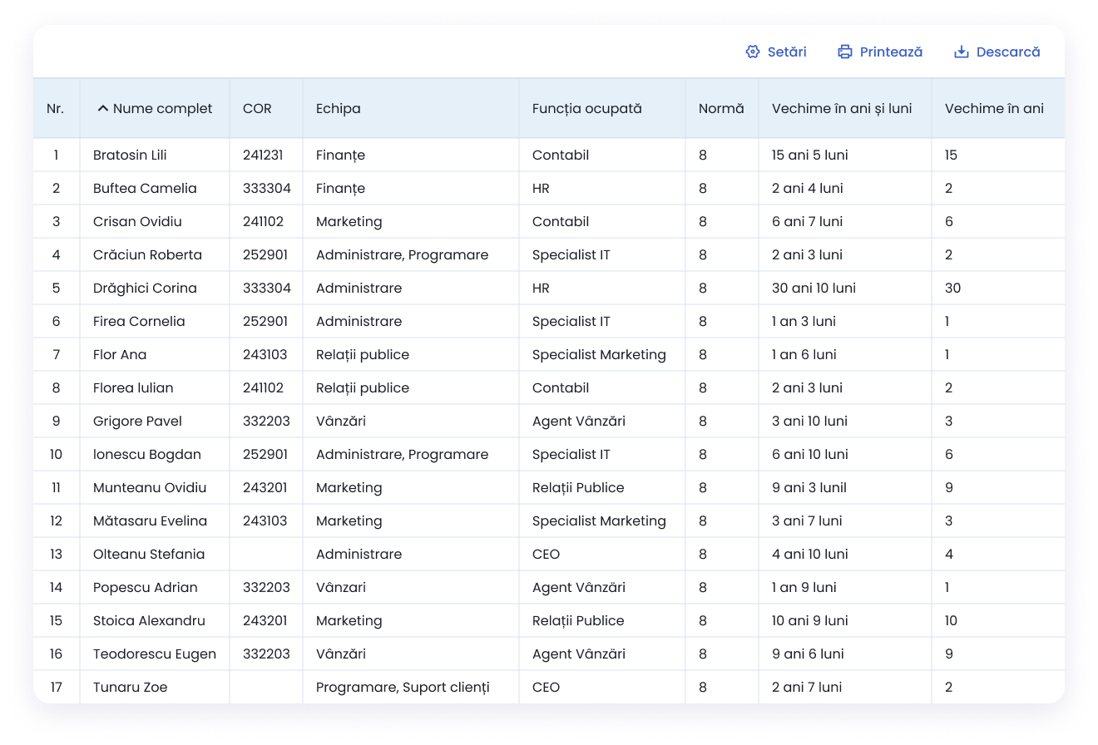This screenshot has width=1098, height=745.
Task: Click the Printează button label
Action: (x=891, y=52)
